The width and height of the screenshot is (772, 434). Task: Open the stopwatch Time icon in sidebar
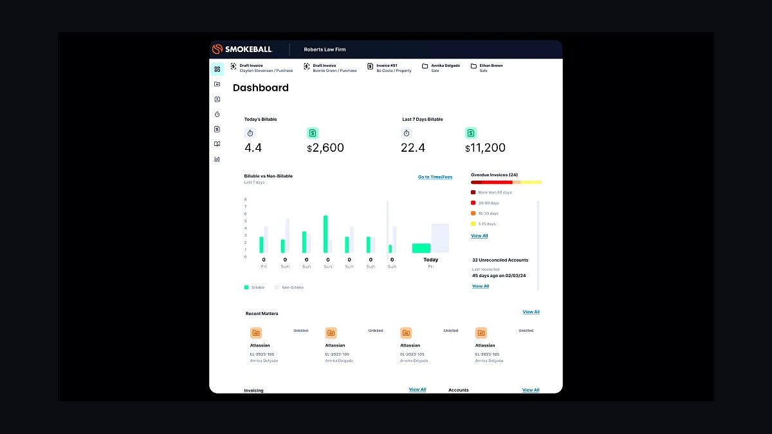coord(217,114)
